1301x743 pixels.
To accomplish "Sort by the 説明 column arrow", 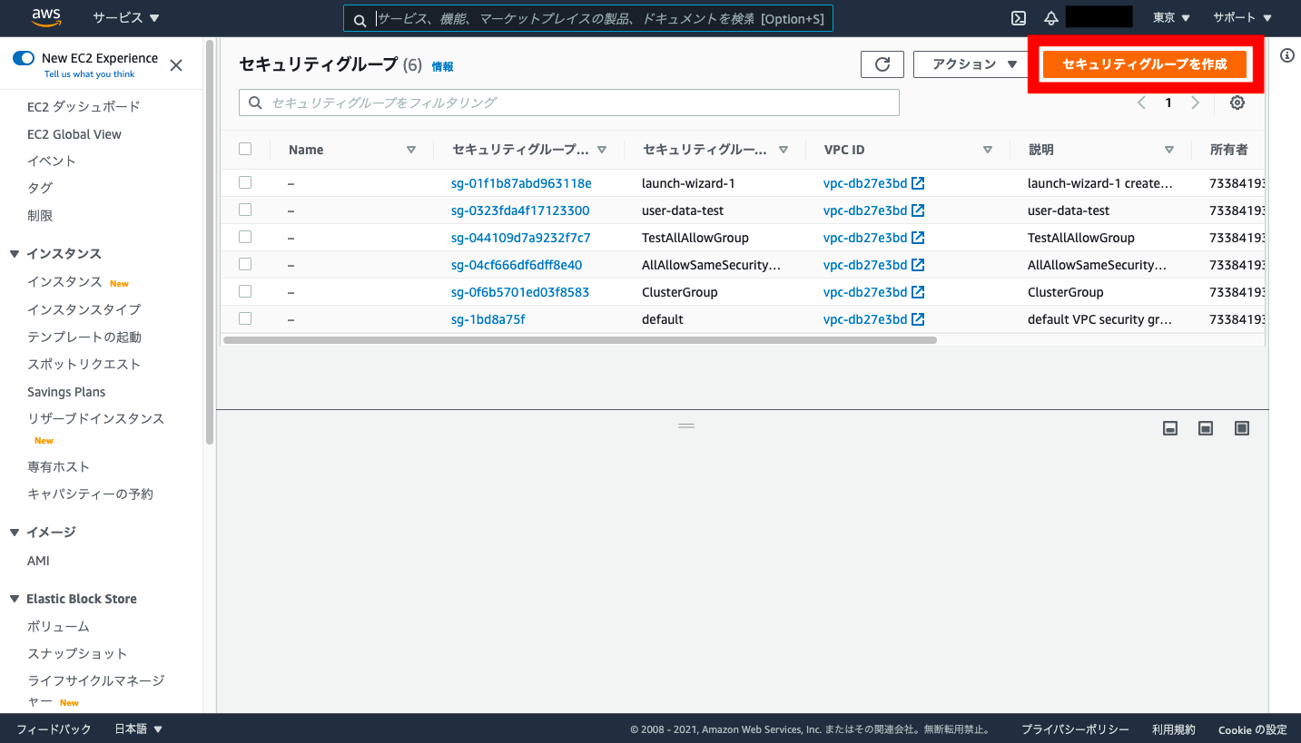I will pyautogui.click(x=1169, y=150).
